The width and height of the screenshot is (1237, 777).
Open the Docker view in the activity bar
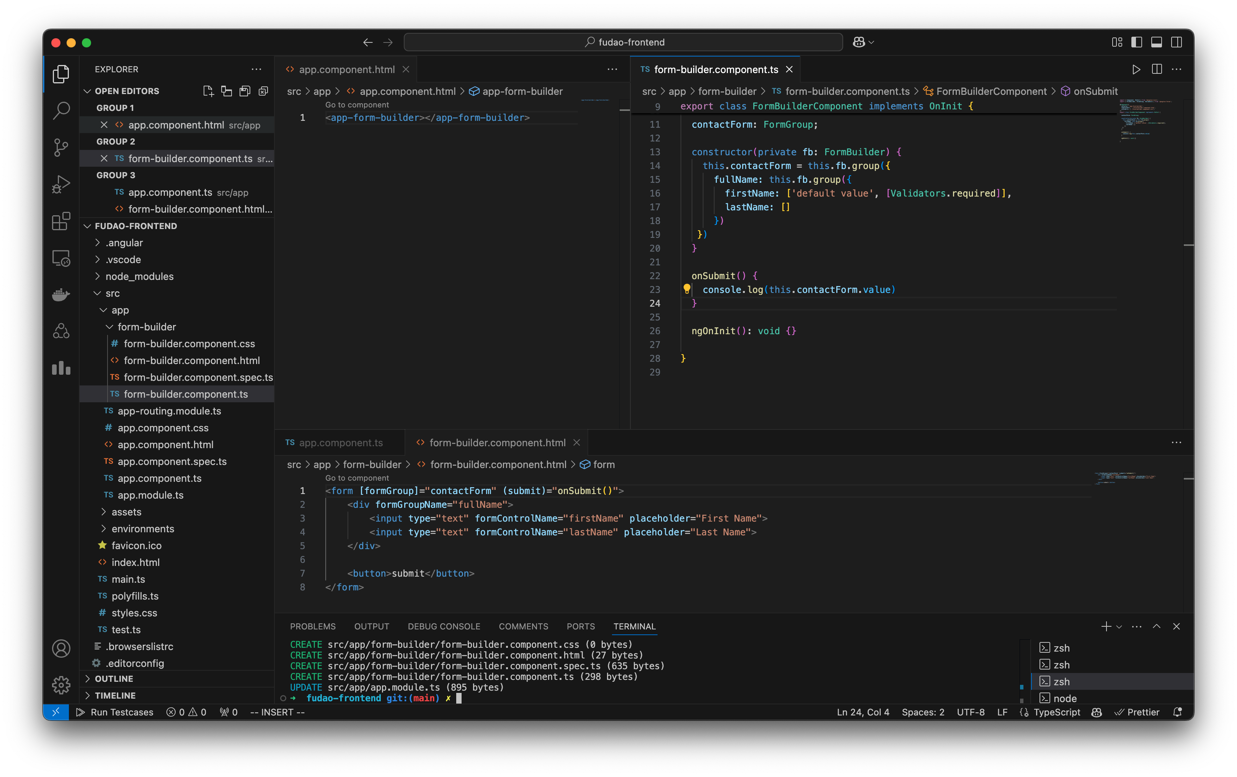61,294
